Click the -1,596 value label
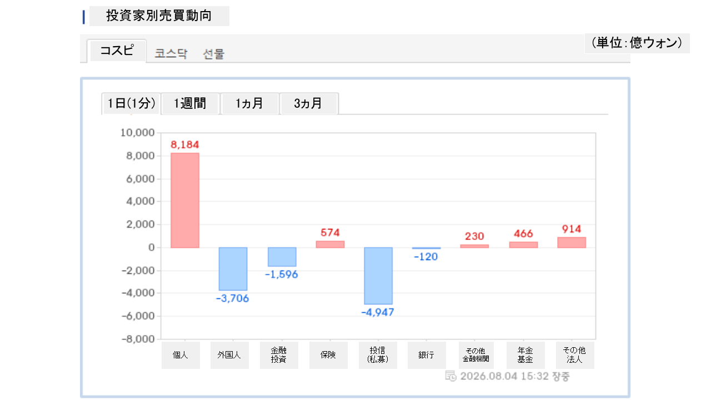 click(282, 274)
